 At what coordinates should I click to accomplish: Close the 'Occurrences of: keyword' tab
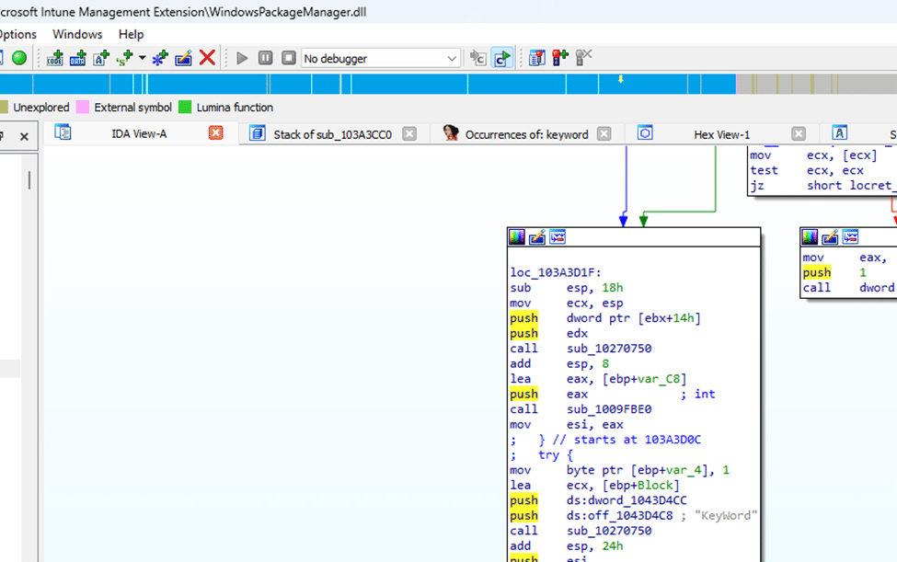point(604,133)
